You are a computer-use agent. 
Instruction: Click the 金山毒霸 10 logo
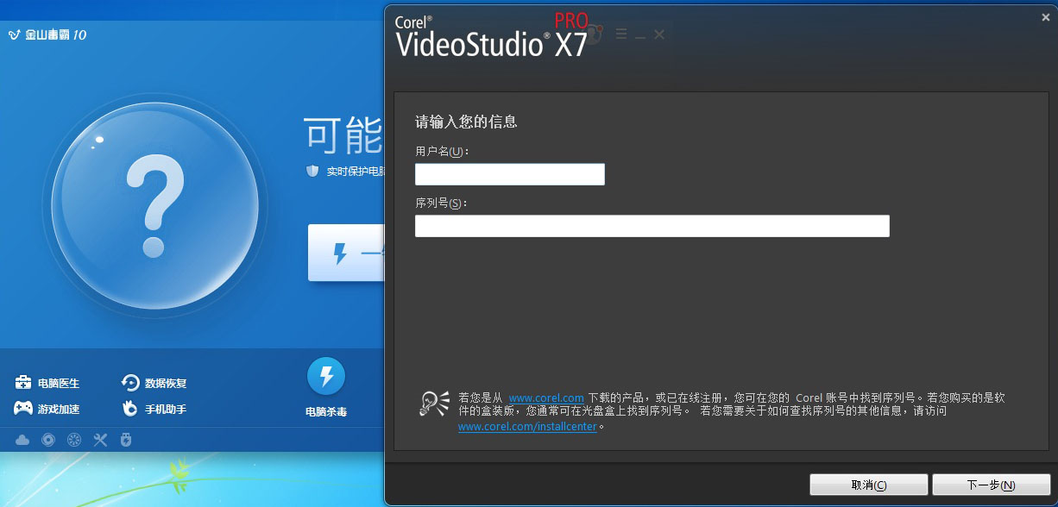[47, 35]
